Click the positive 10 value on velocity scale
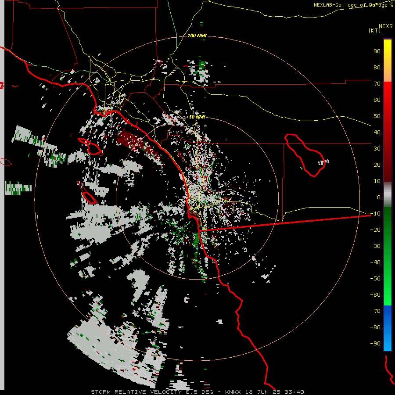 pyautogui.click(x=377, y=181)
